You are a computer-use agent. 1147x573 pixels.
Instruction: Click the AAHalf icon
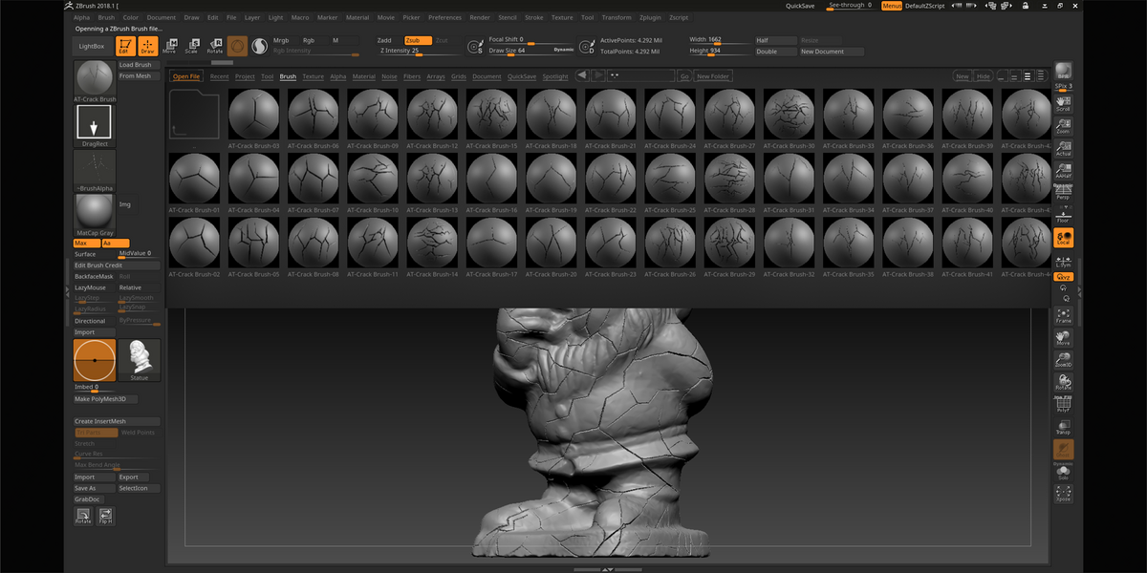point(1063,169)
